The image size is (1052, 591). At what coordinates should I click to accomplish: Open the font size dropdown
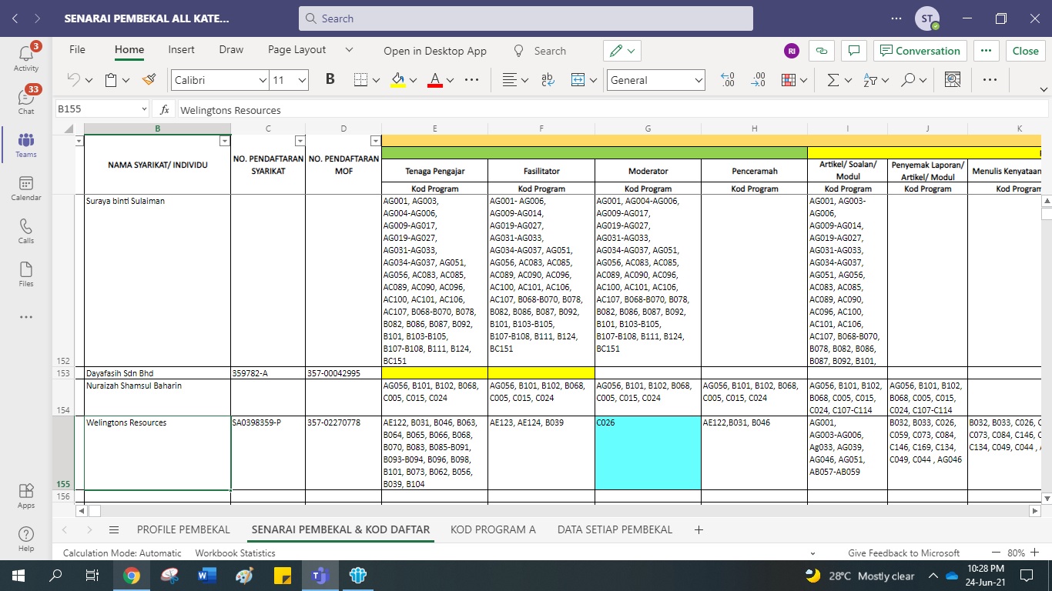pyautogui.click(x=302, y=80)
